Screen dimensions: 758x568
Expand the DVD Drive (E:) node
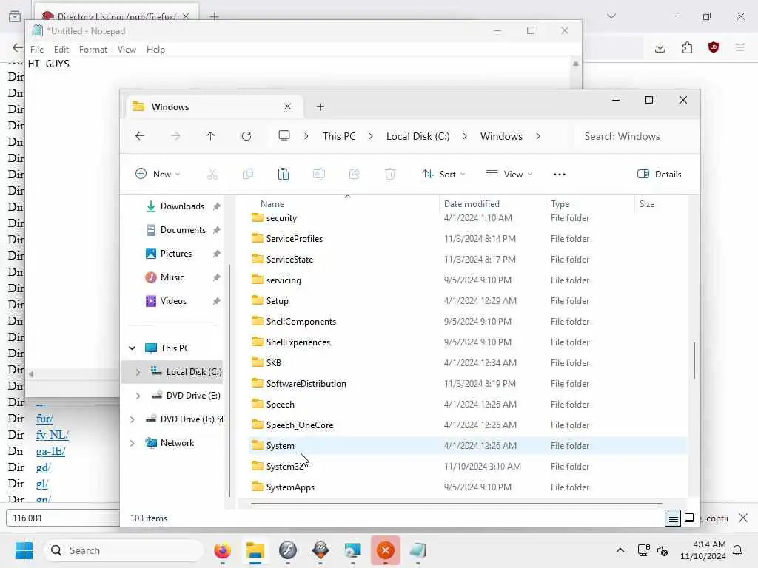coord(138,396)
